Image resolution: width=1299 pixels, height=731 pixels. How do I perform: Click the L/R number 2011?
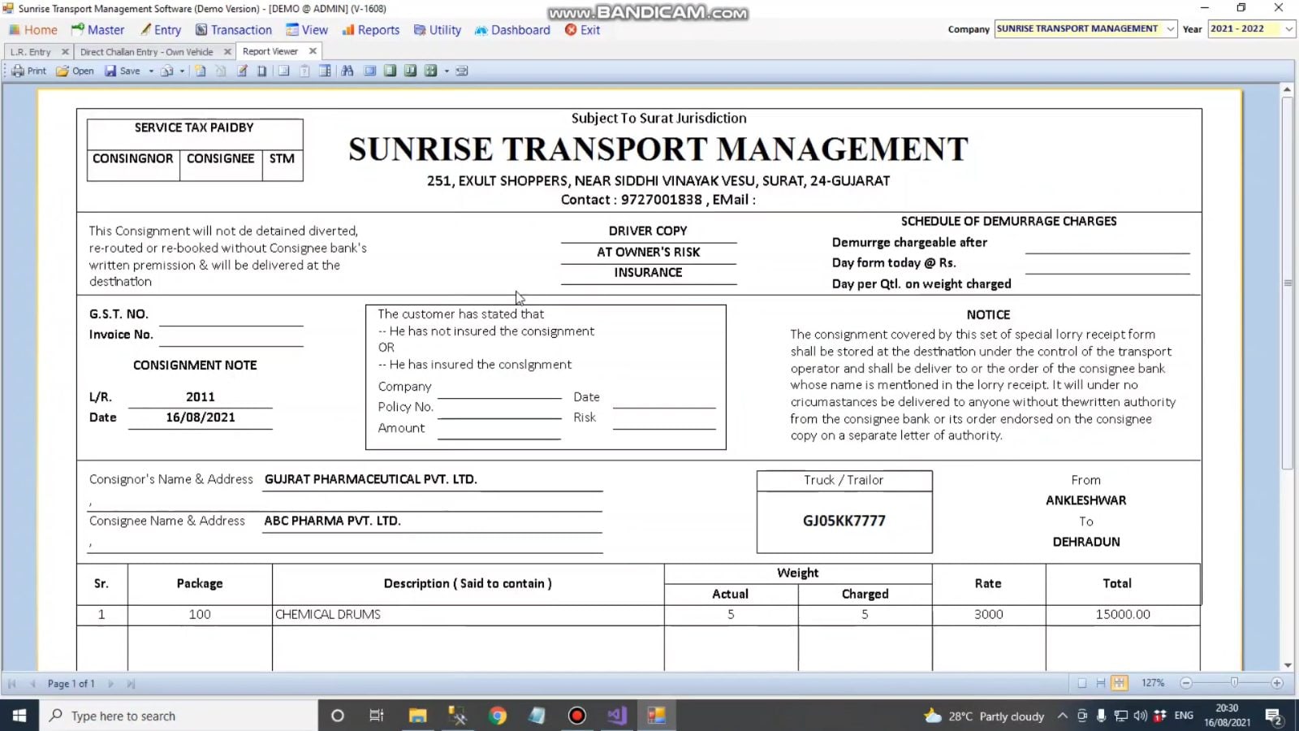click(201, 397)
